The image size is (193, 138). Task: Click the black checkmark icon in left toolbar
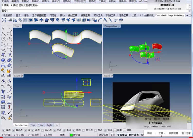click(x=10, y=112)
